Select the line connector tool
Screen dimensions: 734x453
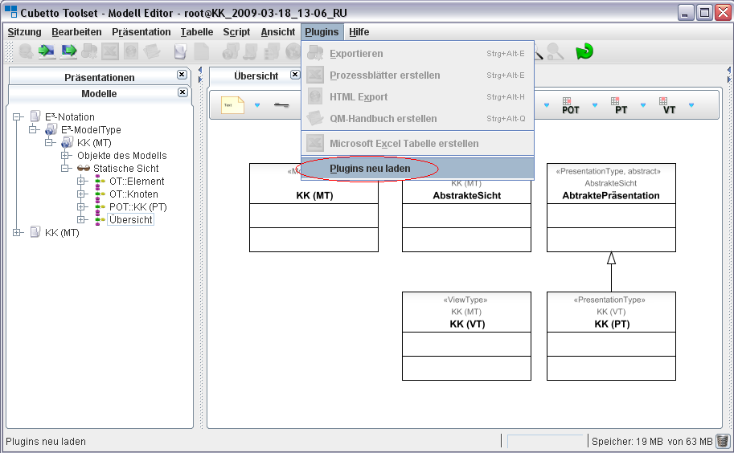pyautogui.click(x=281, y=105)
